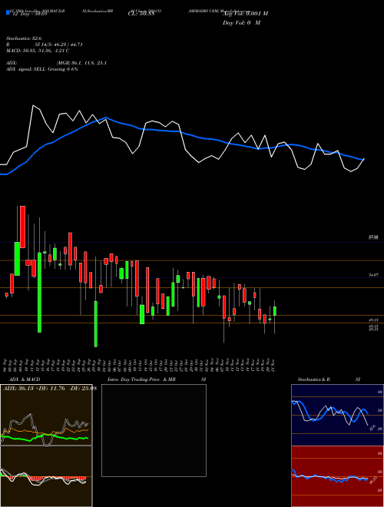Open the blue Stochastics chart panel
The width and height of the screenshot is (384, 507).
337,415
